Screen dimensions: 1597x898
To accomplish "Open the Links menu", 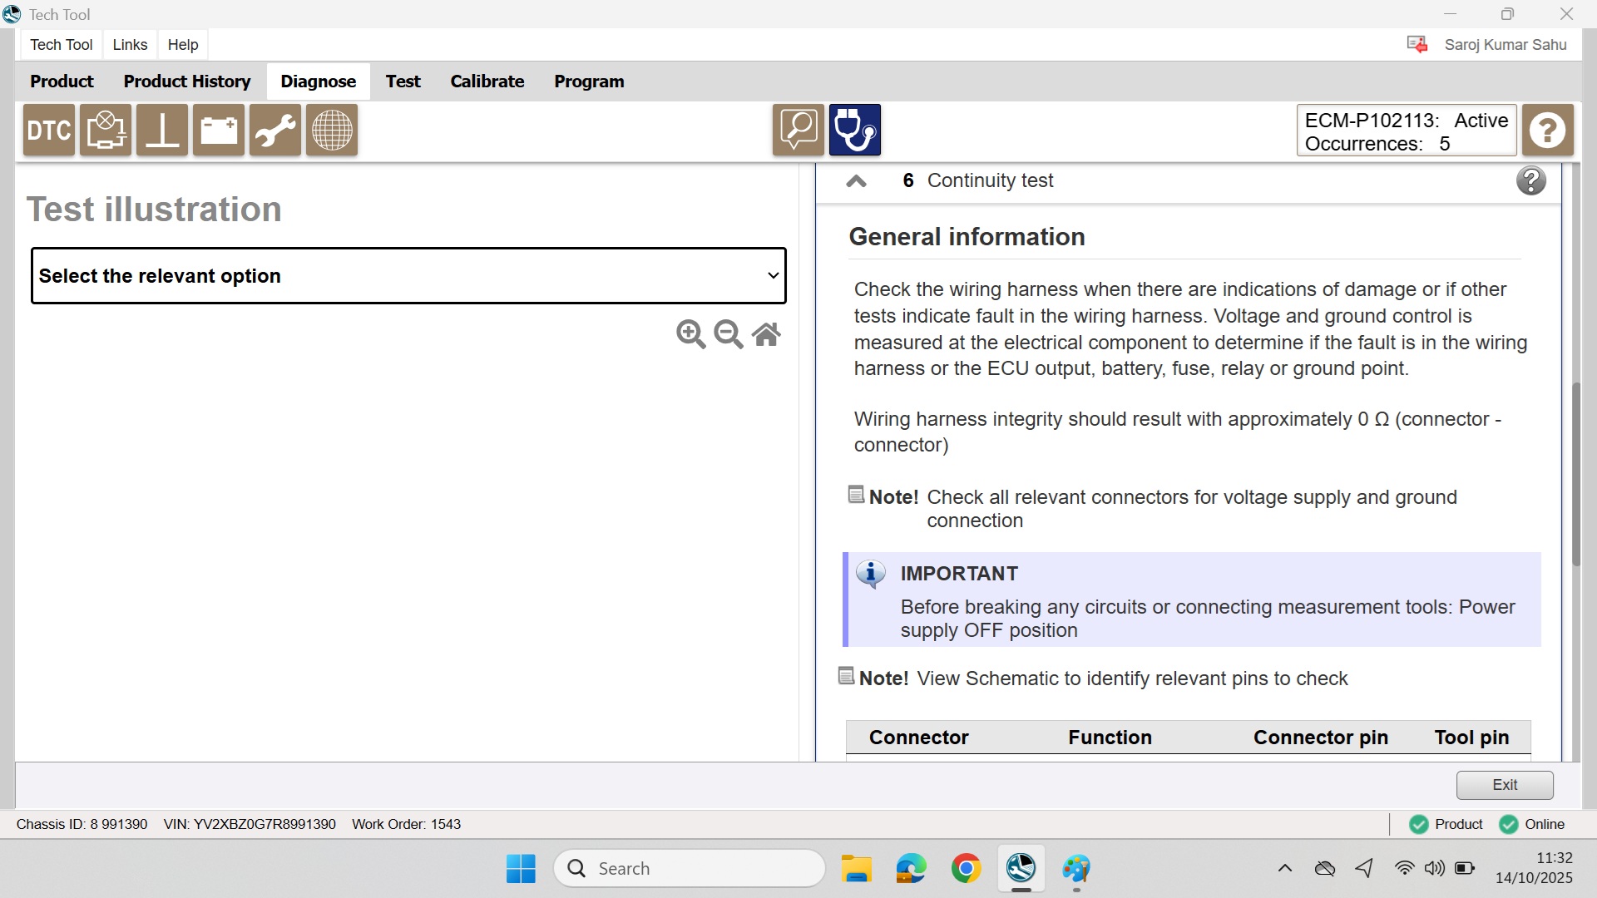I will pos(130,45).
